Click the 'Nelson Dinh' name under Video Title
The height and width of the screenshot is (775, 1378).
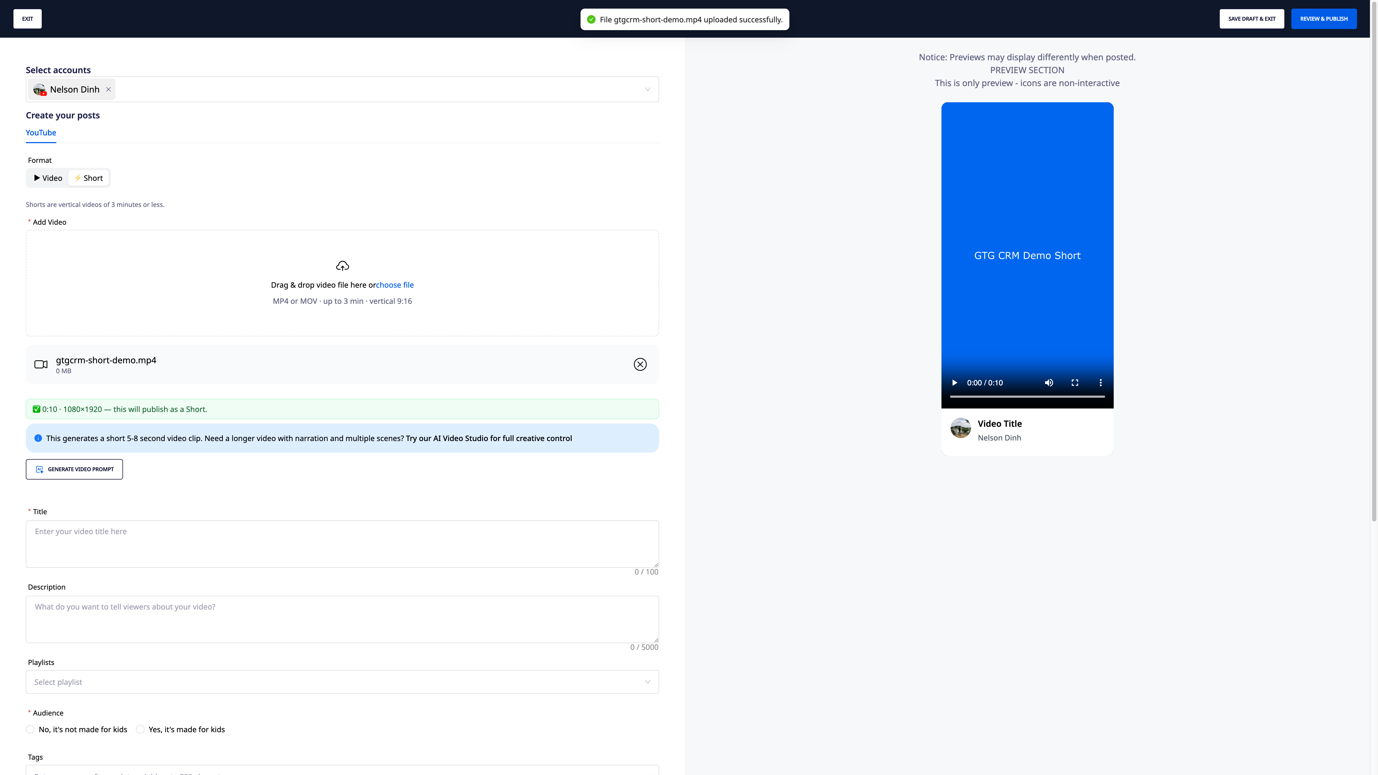tap(999, 438)
